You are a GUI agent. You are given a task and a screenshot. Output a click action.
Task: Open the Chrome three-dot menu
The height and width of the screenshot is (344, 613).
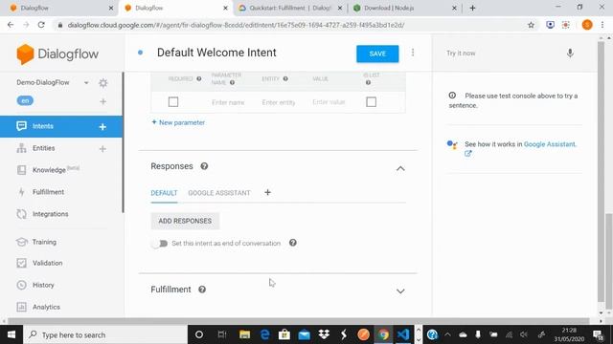602,25
